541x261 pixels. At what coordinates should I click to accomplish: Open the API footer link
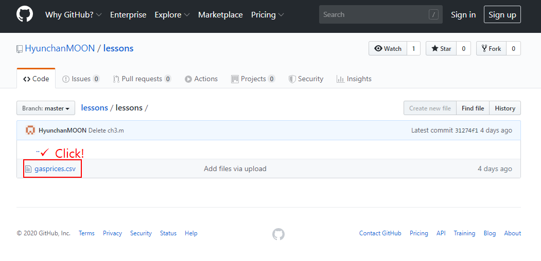(441, 233)
